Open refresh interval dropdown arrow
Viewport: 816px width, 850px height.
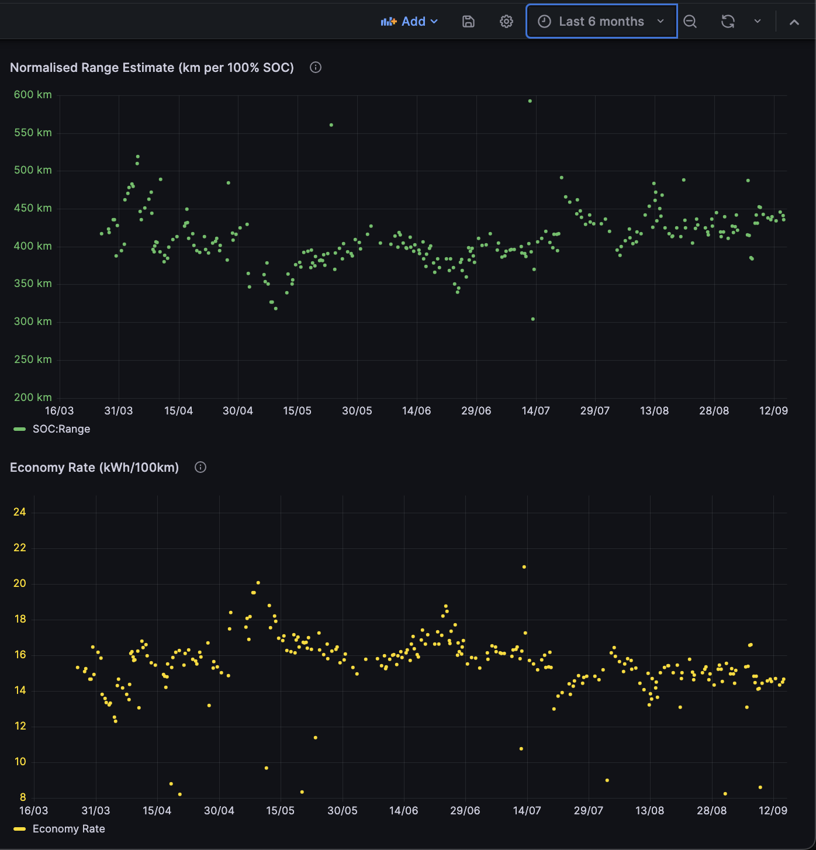pyautogui.click(x=758, y=22)
